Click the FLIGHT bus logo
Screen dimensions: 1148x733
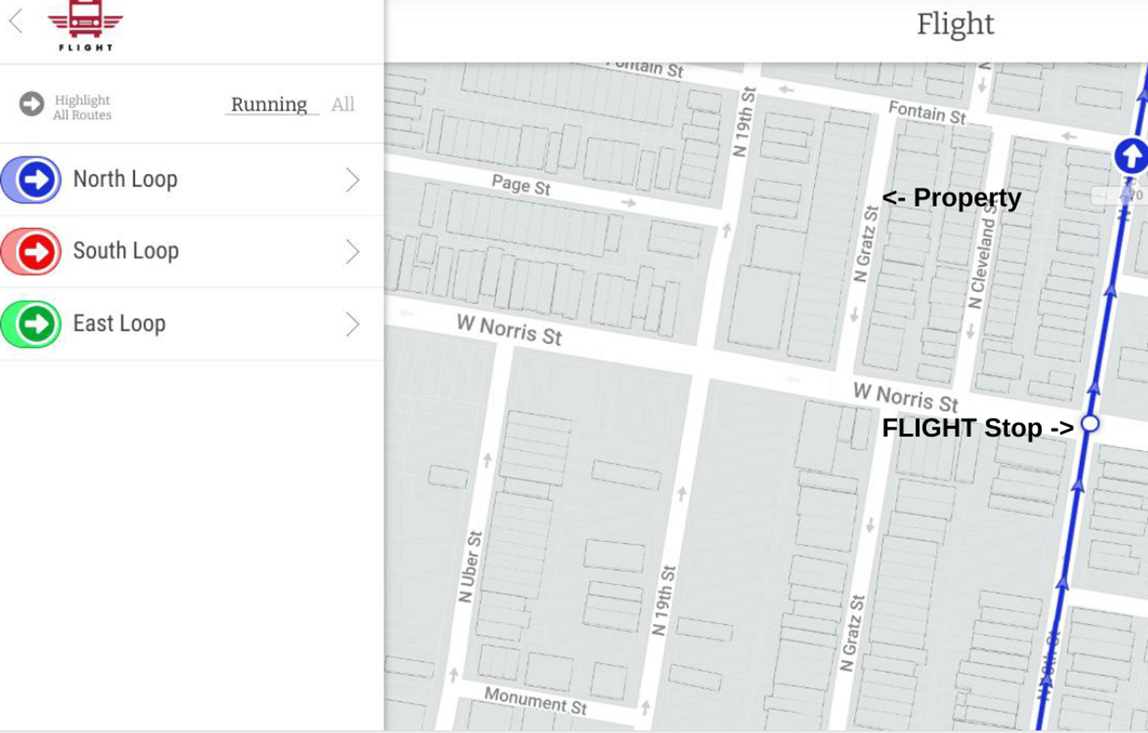(86, 26)
